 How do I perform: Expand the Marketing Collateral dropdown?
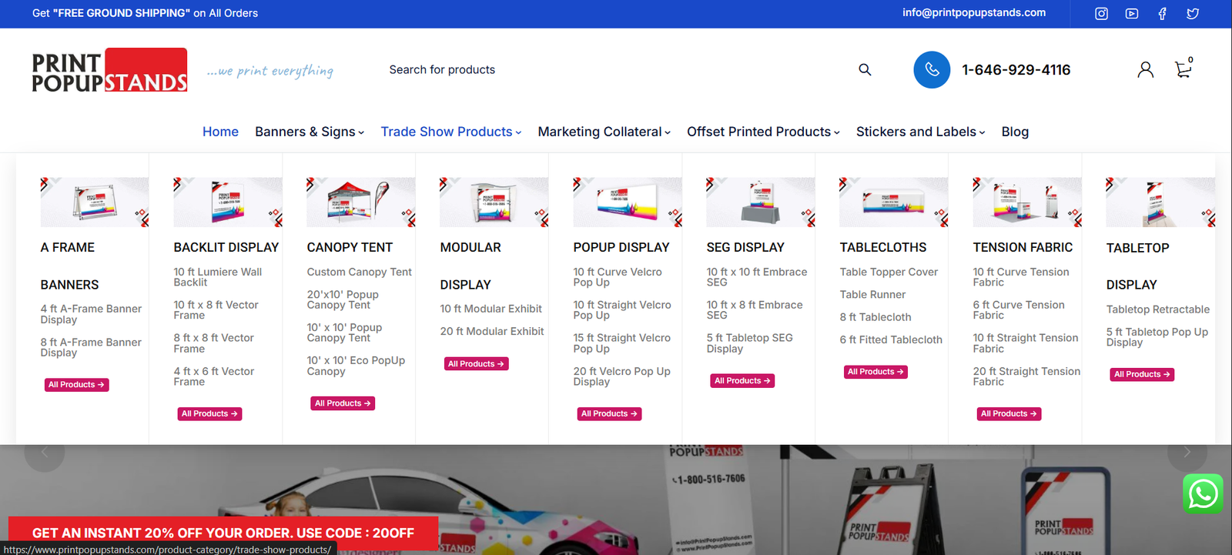click(604, 132)
